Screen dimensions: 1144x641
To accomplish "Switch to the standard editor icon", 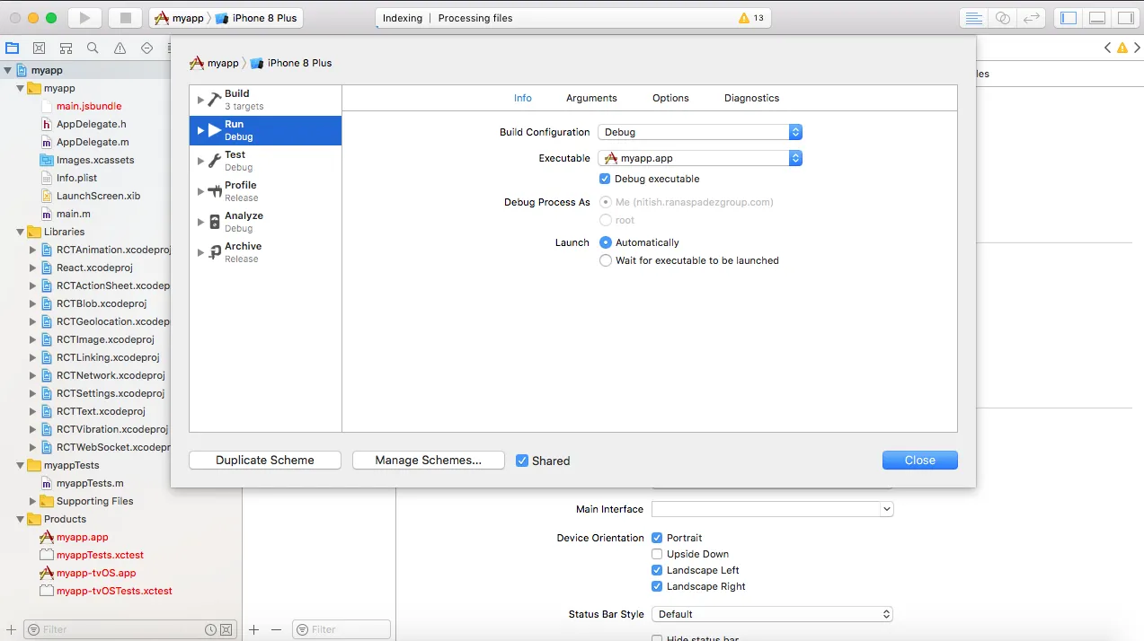I will 973,18.
